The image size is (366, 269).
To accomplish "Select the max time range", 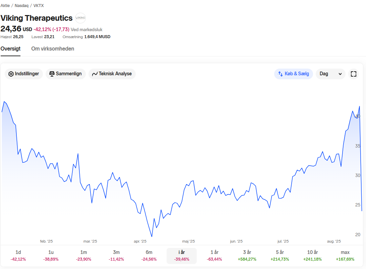I will (x=345, y=256).
